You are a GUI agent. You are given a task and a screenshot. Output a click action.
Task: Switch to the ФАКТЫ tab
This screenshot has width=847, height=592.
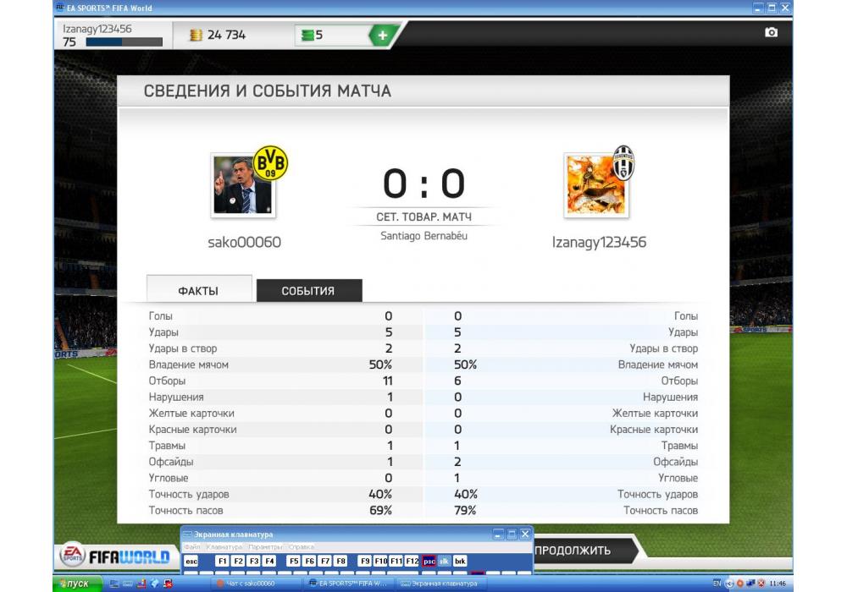pyautogui.click(x=199, y=290)
